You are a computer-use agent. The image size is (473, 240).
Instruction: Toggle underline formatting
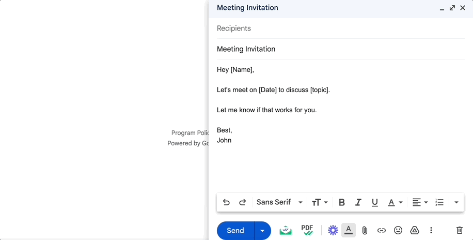(x=375, y=202)
